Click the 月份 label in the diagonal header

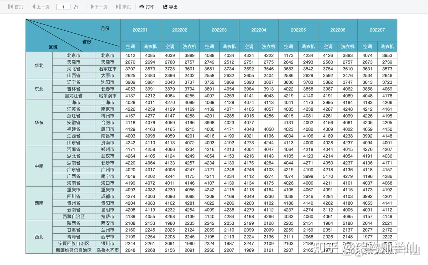105,28
